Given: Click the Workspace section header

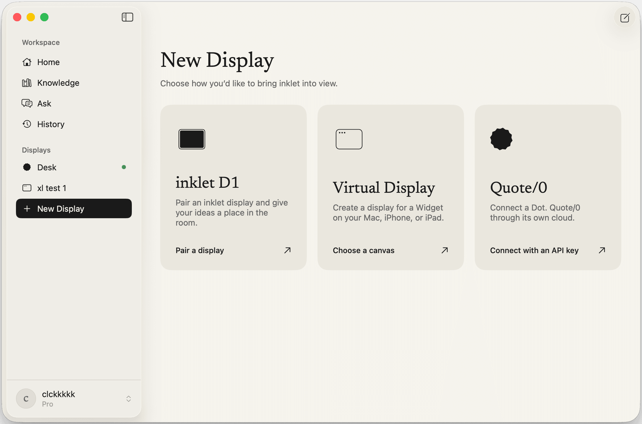Looking at the screenshot, I should pos(41,42).
